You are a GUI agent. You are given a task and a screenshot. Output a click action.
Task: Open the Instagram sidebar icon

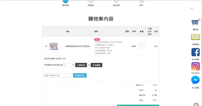coord(195,66)
